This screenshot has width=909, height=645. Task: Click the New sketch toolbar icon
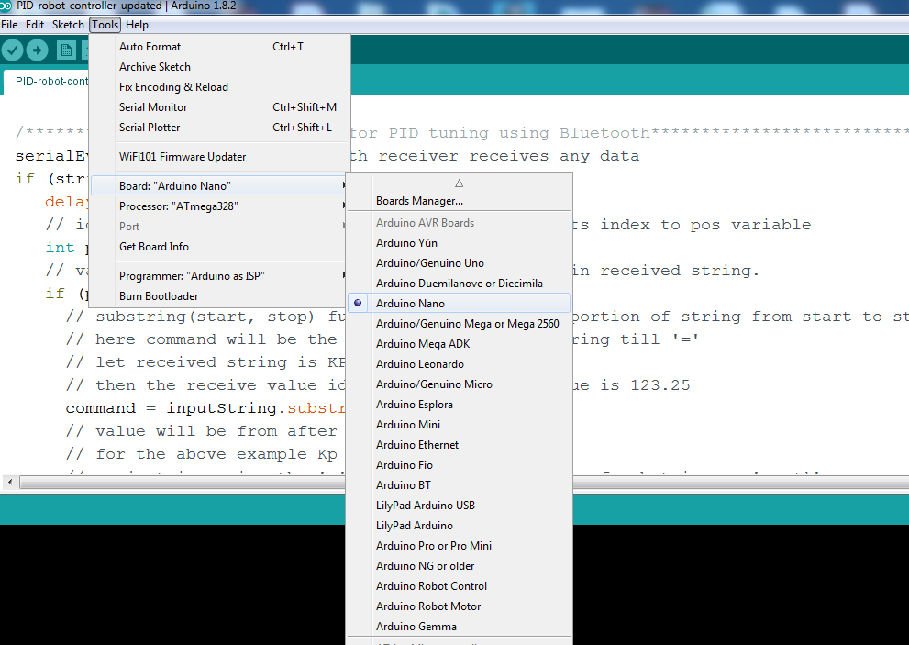coord(66,50)
